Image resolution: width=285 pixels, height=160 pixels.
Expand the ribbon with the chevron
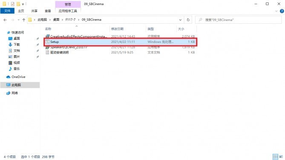coord(276,11)
